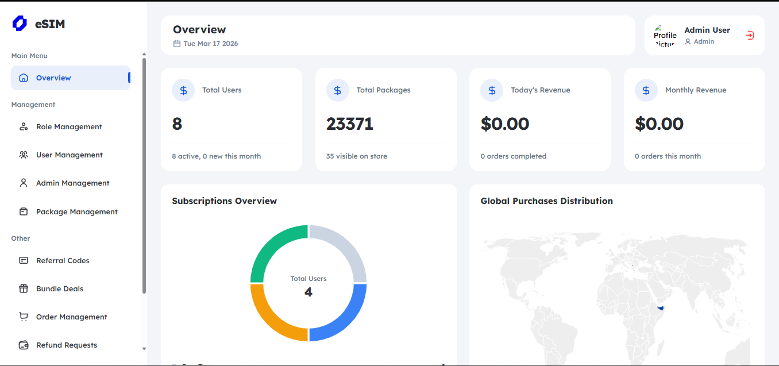Open the Total Packages card
Image resolution: width=779 pixels, height=366 pixels.
tap(385, 119)
